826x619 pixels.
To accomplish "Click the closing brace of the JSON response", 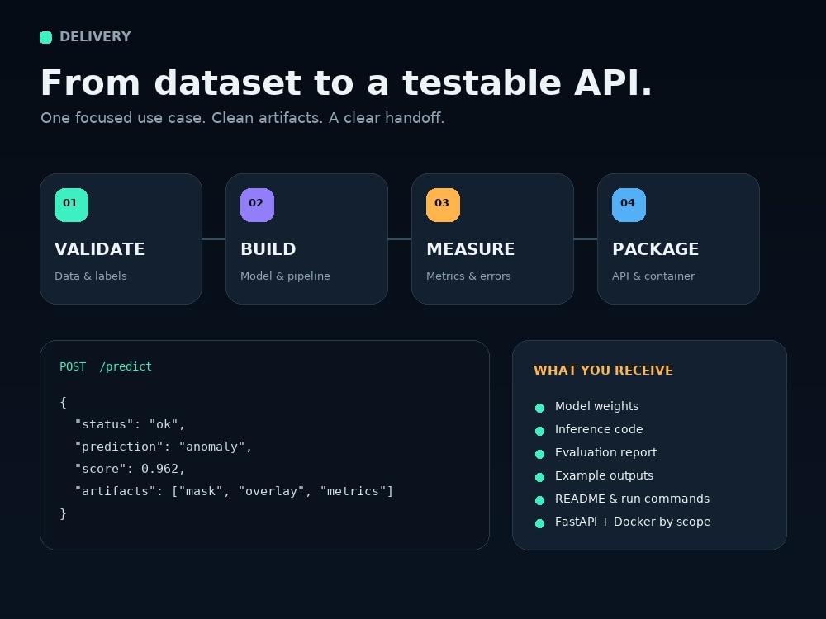I will (x=64, y=513).
